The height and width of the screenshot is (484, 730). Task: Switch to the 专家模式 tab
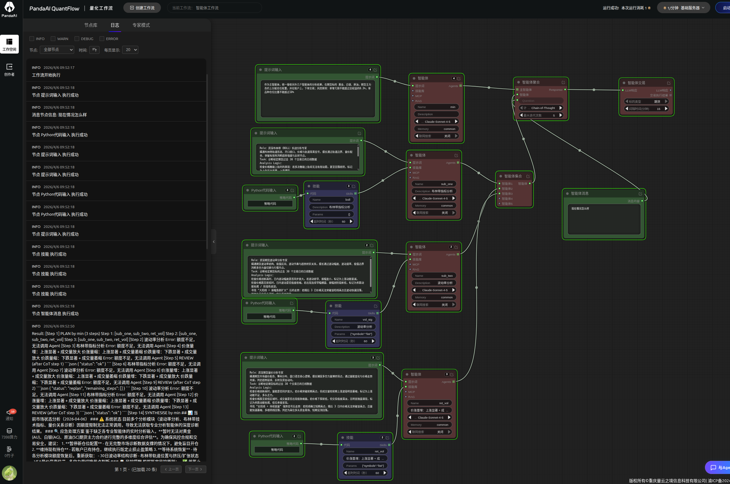click(x=141, y=25)
